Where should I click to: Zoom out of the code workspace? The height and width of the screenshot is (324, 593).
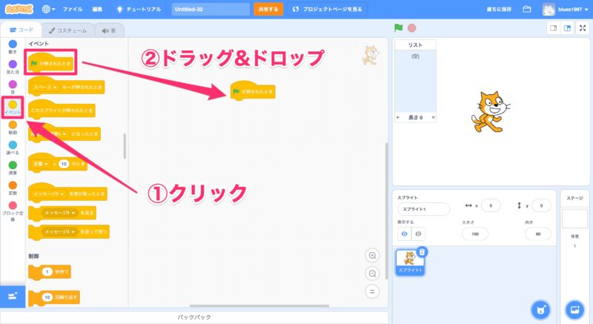click(x=372, y=273)
